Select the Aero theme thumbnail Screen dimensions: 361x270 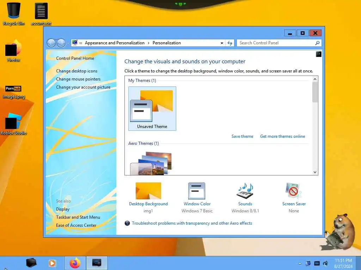coord(151,163)
